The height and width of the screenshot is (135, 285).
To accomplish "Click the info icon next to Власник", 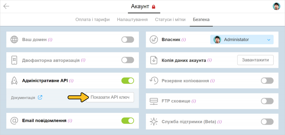I will coord(184,40).
